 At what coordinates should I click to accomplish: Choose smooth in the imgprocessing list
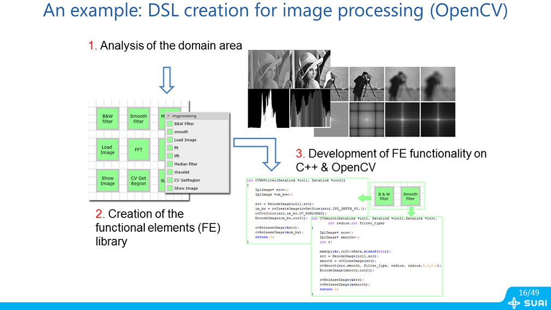pos(181,132)
